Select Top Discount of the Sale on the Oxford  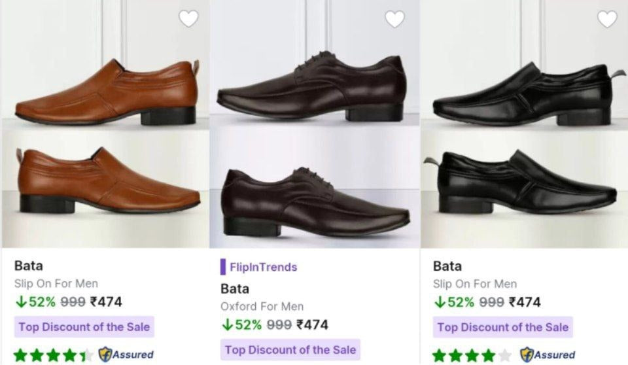point(290,349)
